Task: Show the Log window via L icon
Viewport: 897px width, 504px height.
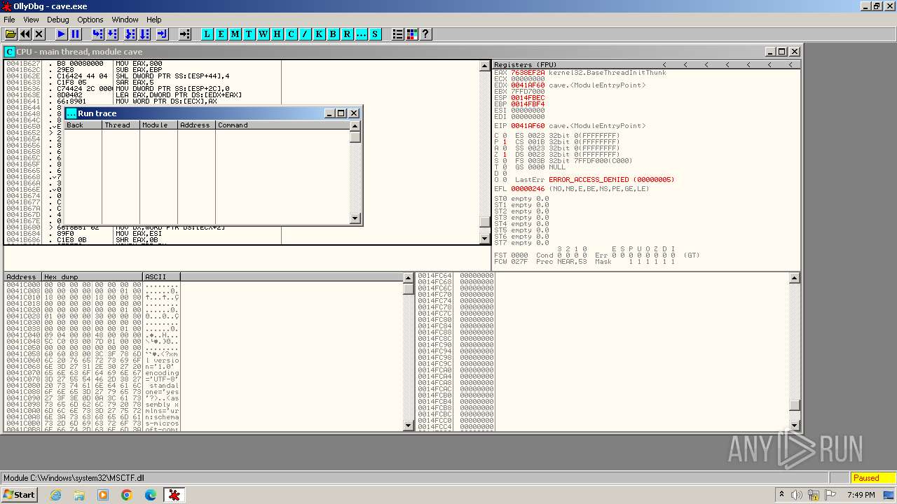Action: pyautogui.click(x=207, y=34)
